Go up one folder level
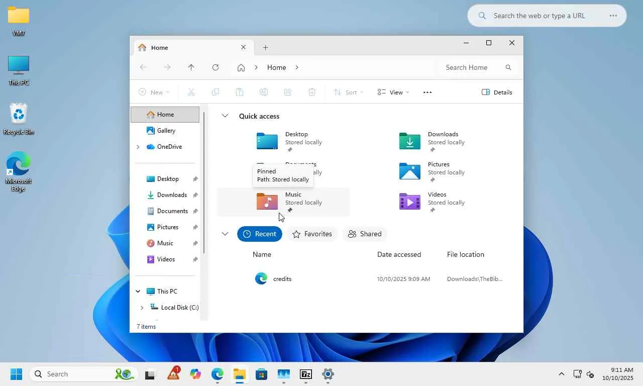 pyautogui.click(x=191, y=67)
